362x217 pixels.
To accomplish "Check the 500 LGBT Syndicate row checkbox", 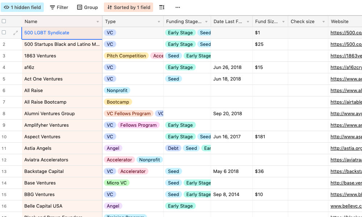I will coord(4,32).
